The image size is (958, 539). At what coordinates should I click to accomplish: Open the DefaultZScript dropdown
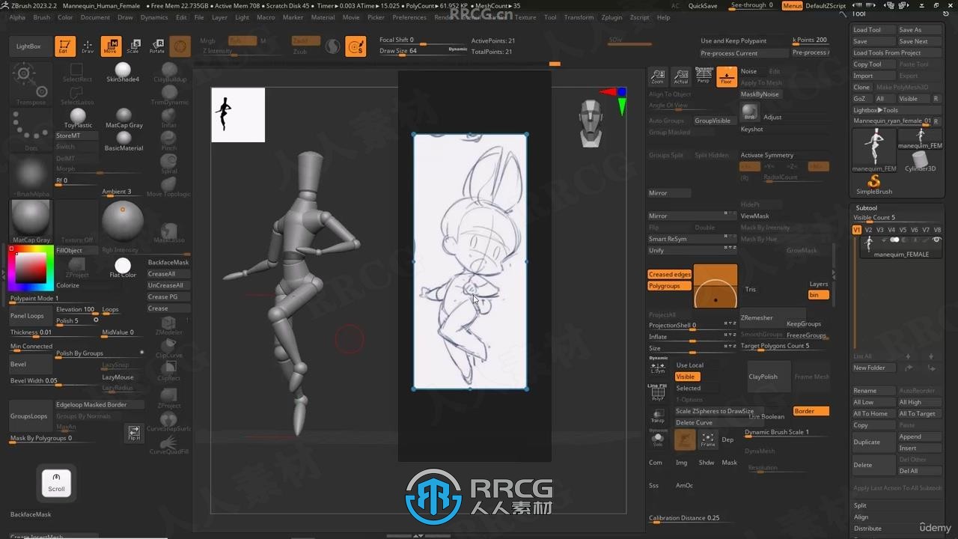(x=826, y=6)
